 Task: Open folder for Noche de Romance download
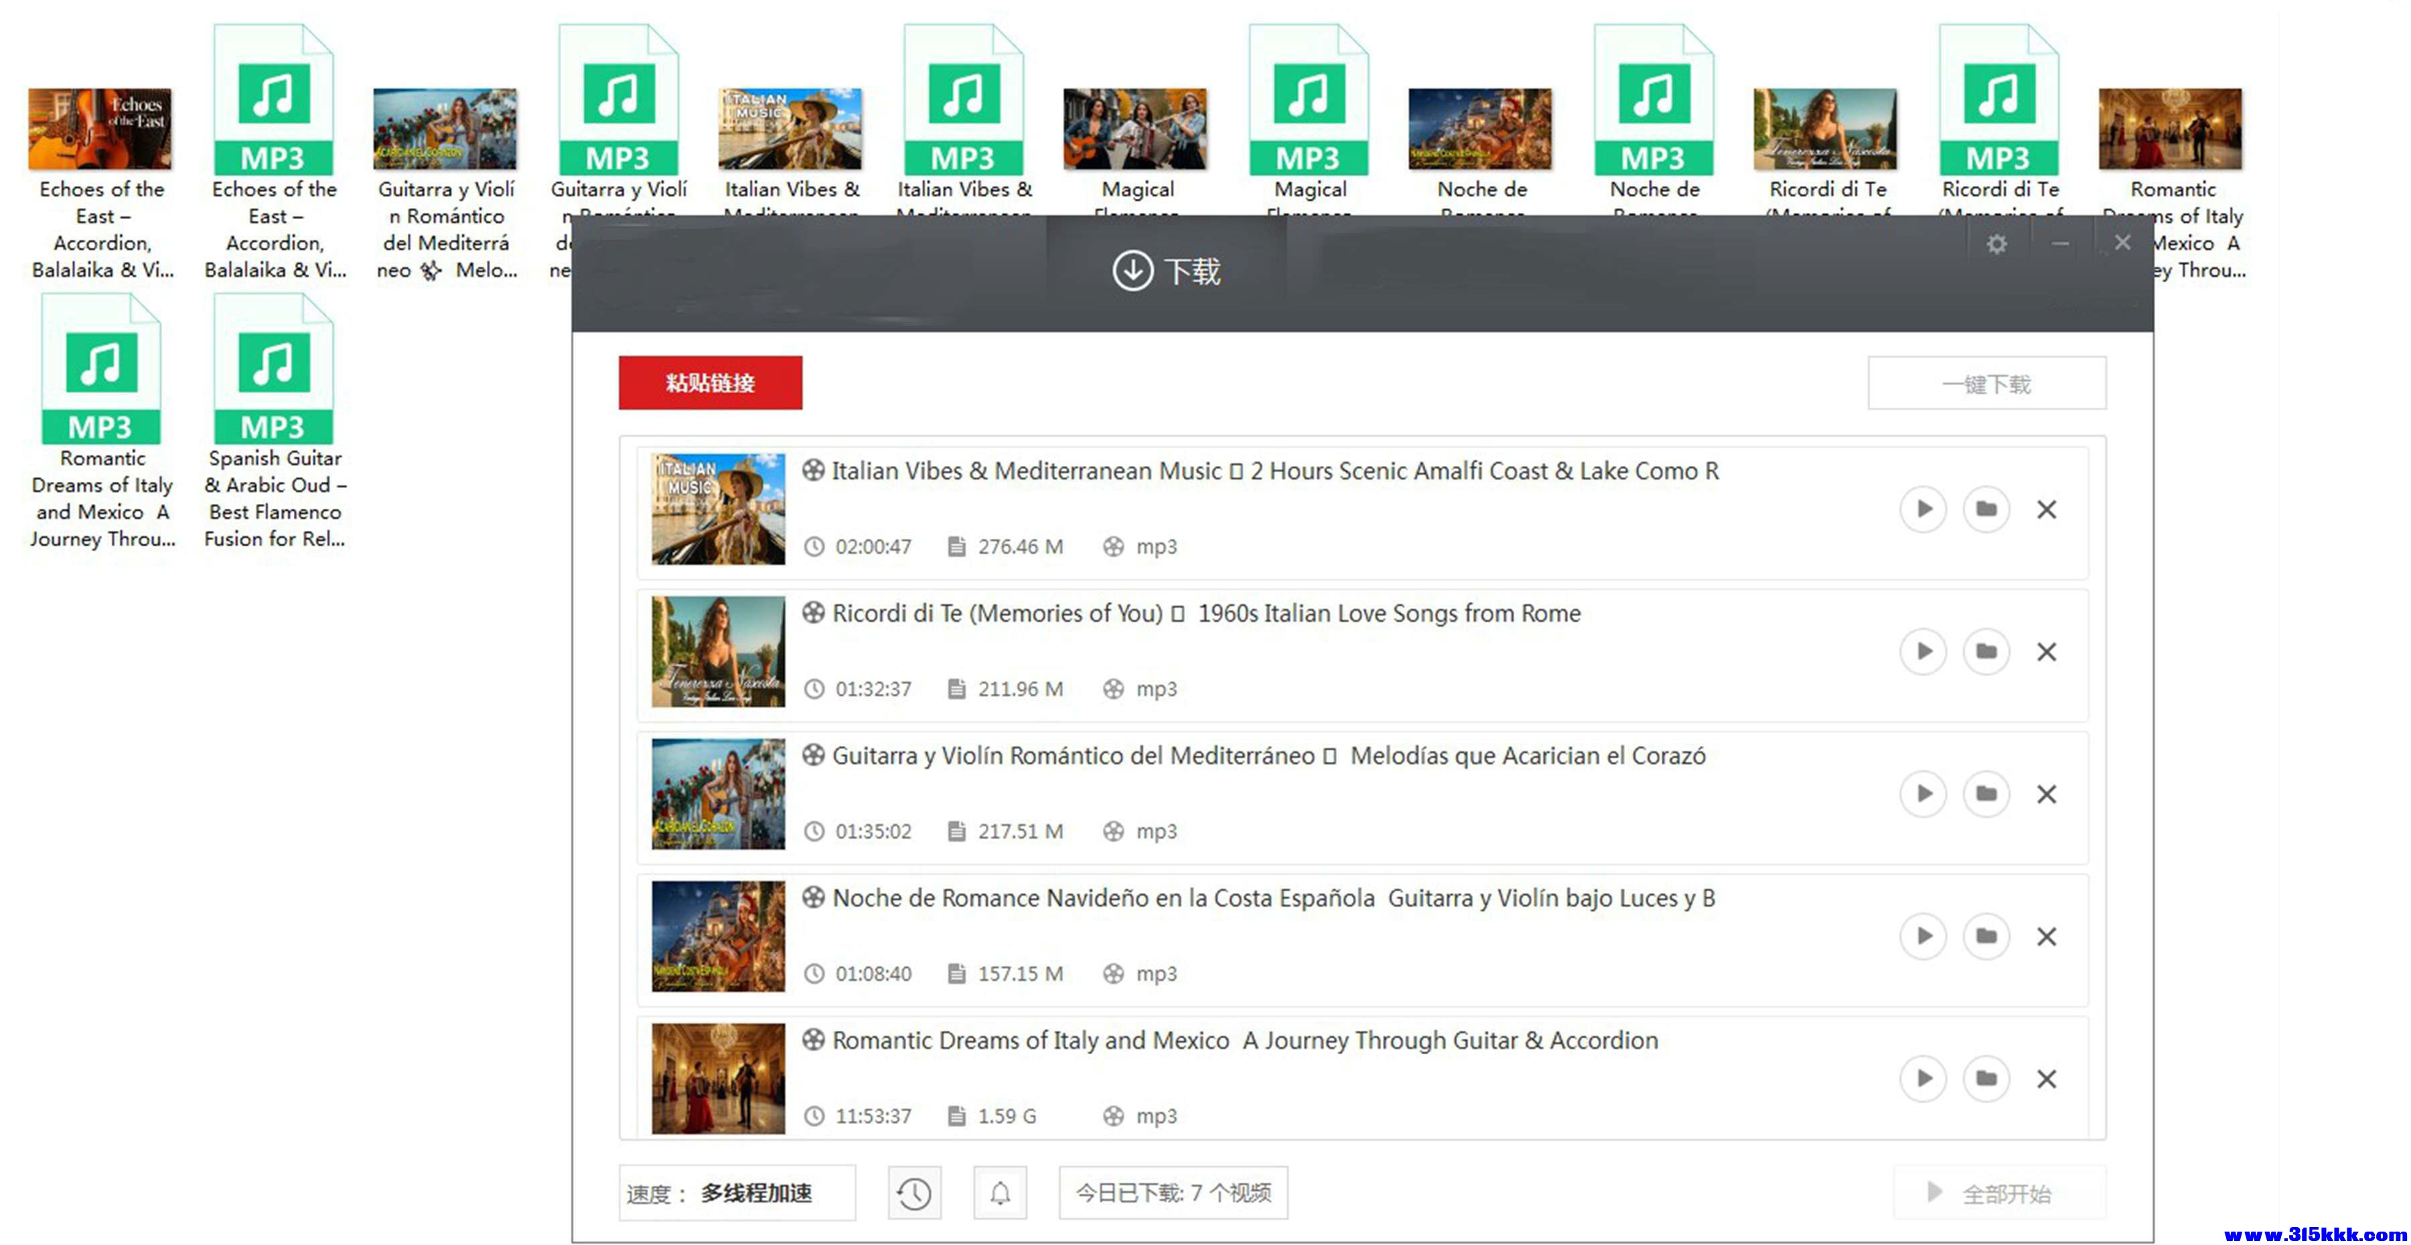coord(1985,936)
